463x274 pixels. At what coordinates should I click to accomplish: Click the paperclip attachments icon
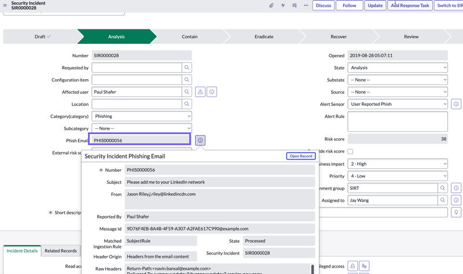point(271,5)
